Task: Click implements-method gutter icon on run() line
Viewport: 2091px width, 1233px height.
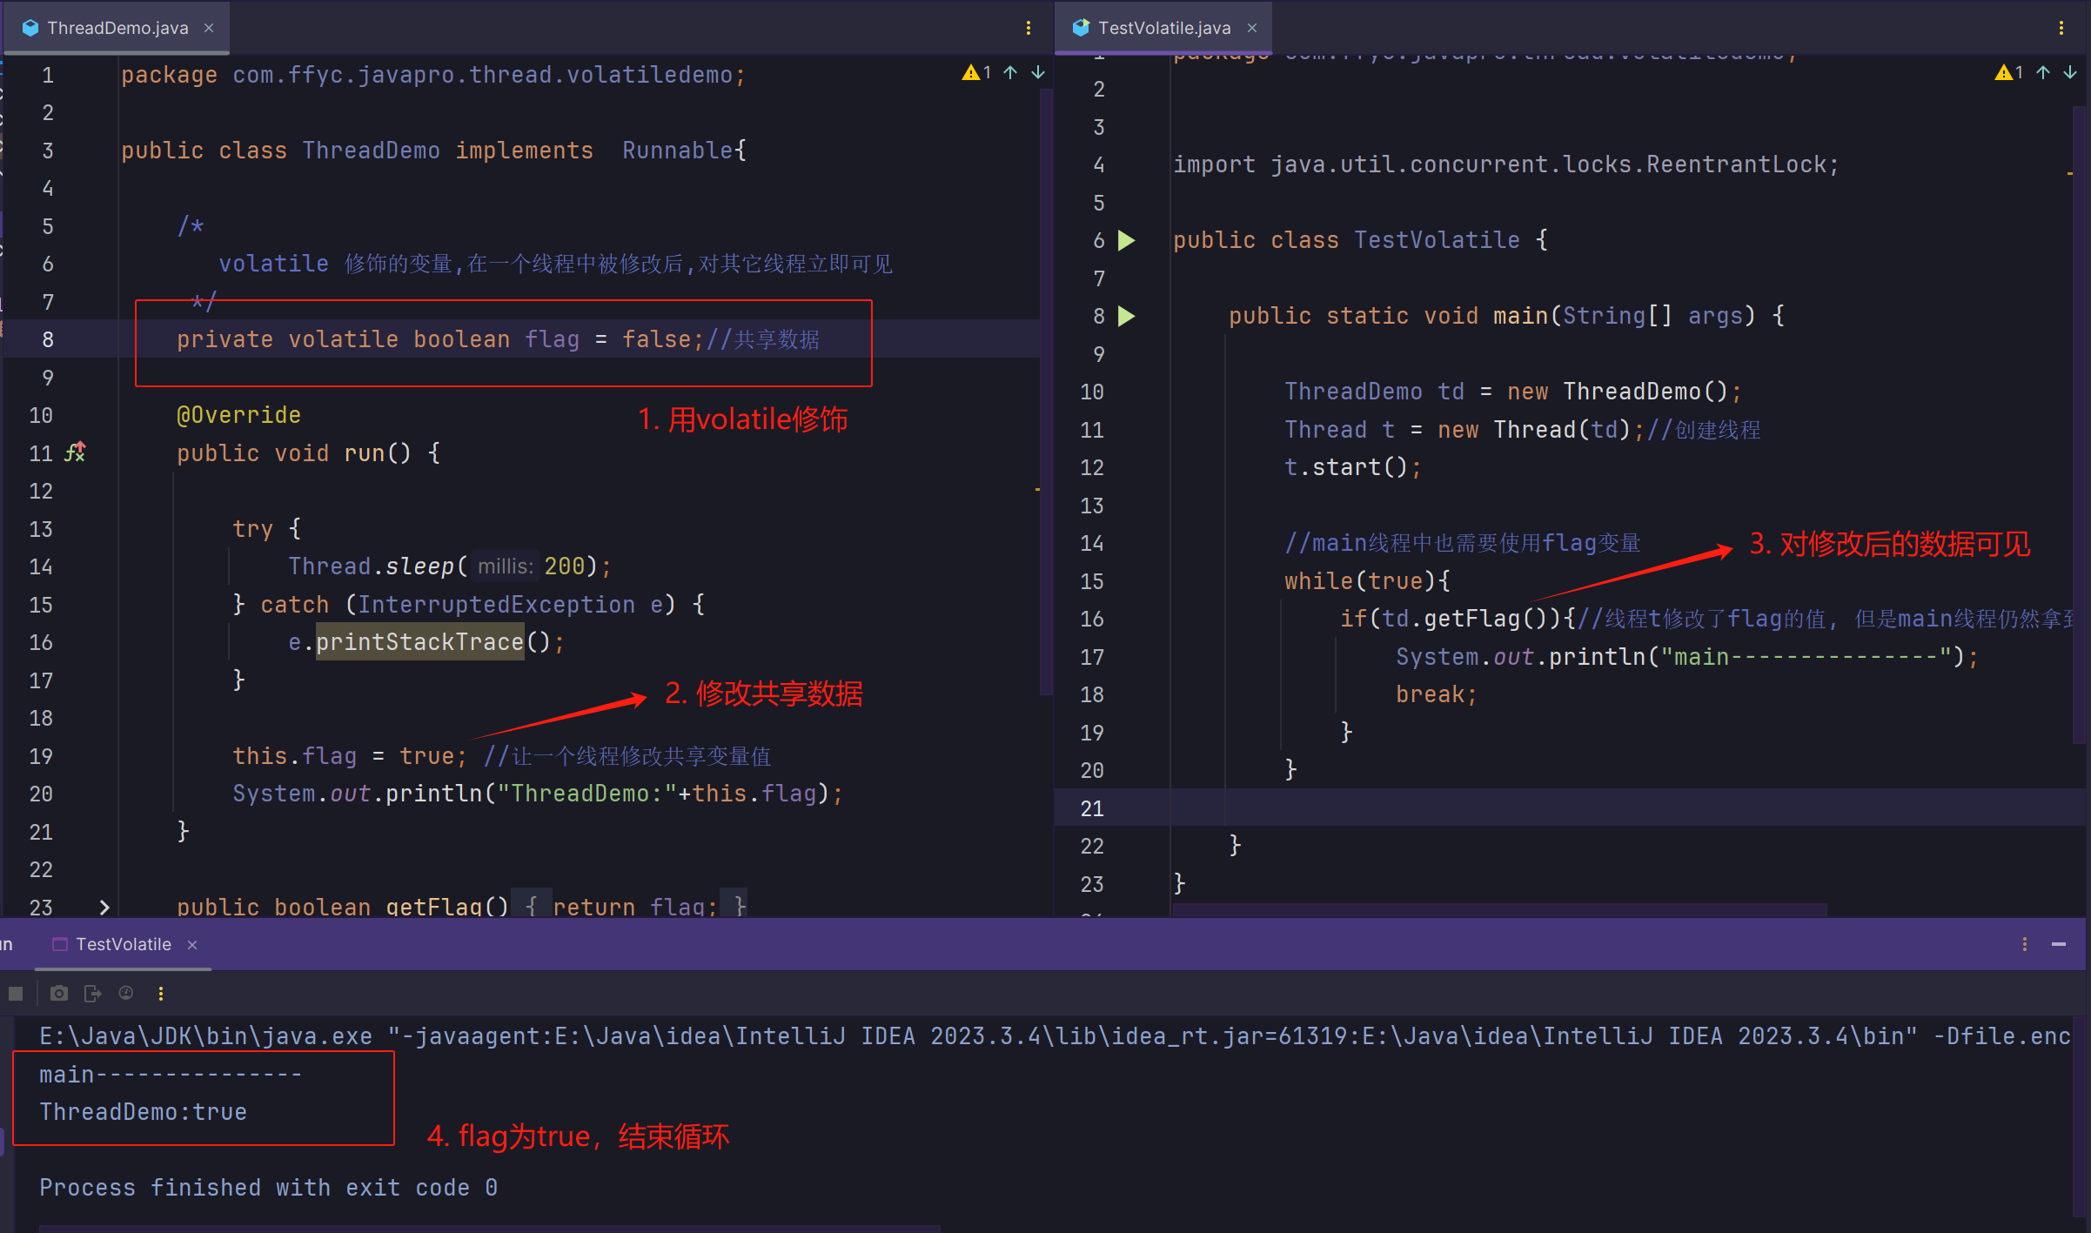Action: (x=77, y=452)
